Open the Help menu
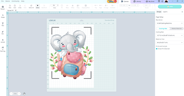The width and height of the screenshot is (184, 96). click(x=23, y=1)
